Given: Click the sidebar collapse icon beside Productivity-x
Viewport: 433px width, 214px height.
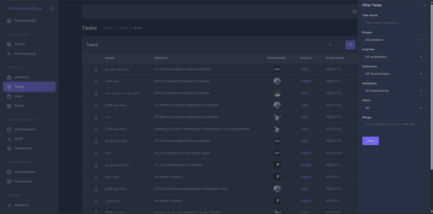Looking at the screenshot, I should (52, 8).
